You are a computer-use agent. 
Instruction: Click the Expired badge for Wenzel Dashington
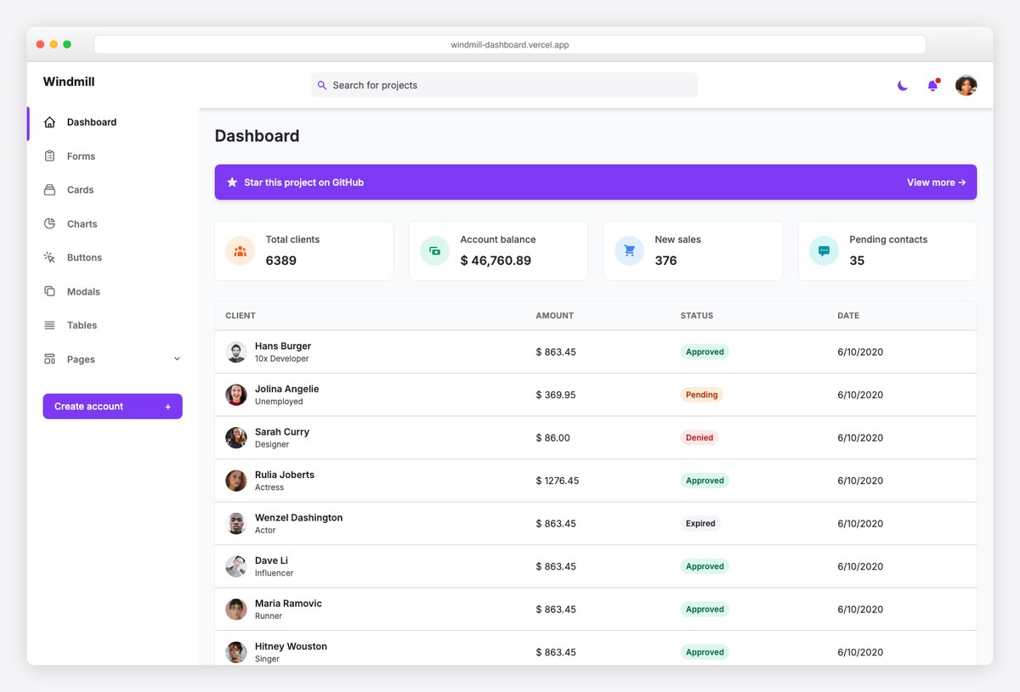700,523
